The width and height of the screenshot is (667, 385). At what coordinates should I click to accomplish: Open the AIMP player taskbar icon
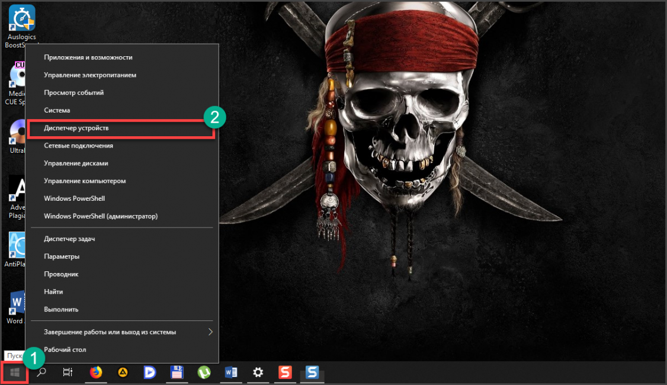(123, 373)
